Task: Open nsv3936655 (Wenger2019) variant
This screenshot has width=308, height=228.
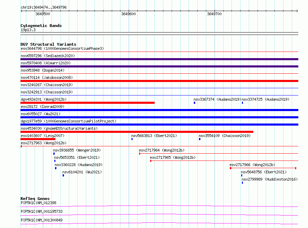Action: tap(77, 150)
